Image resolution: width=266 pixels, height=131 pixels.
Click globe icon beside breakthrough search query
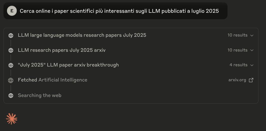(x=11, y=65)
